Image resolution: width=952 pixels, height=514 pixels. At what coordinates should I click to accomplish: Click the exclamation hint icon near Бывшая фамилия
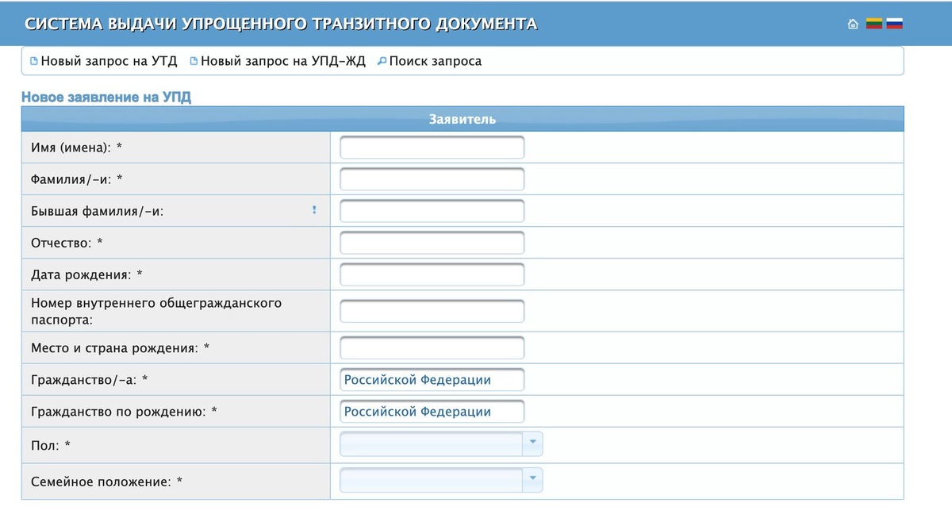pos(314,209)
